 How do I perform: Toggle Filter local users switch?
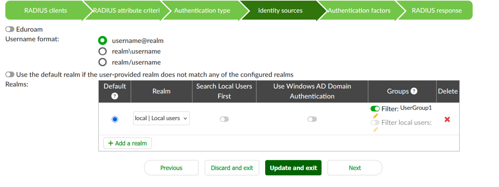pos(375,123)
